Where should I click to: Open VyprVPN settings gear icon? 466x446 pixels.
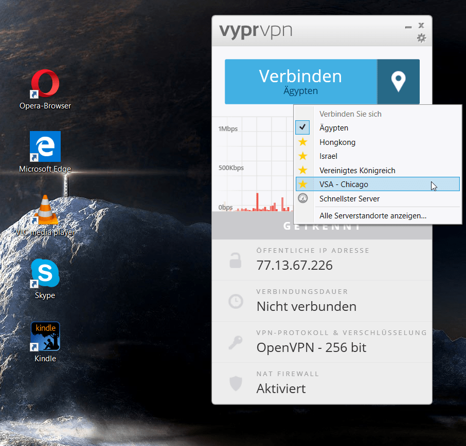click(x=421, y=38)
